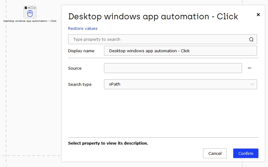Click into the Display name field
268x167 pixels.
pos(181,51)
